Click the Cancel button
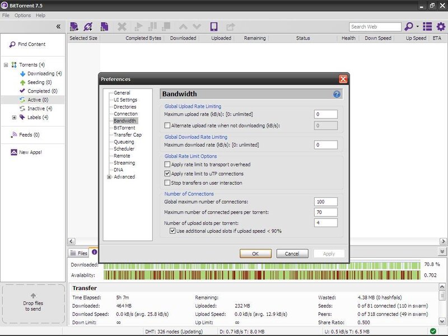448x336 pixels. (292, 254)
